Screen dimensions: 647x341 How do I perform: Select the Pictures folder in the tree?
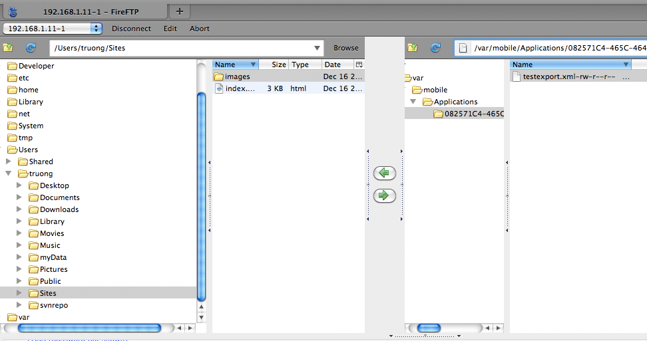(x=54, y=269)
